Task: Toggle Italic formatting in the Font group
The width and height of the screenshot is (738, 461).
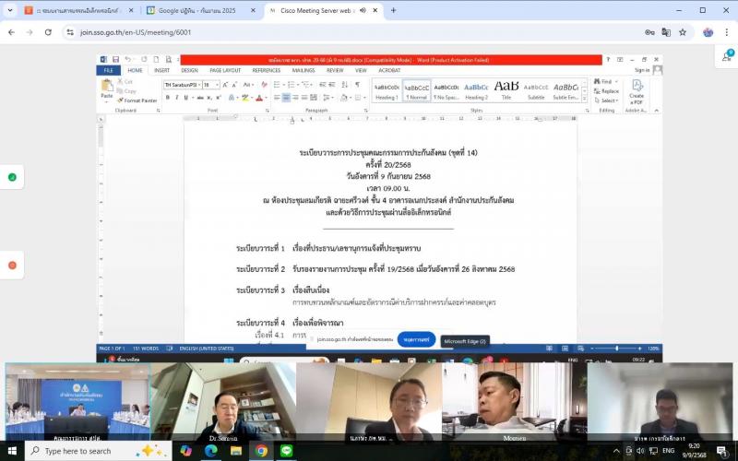Action: click(176, 98)
